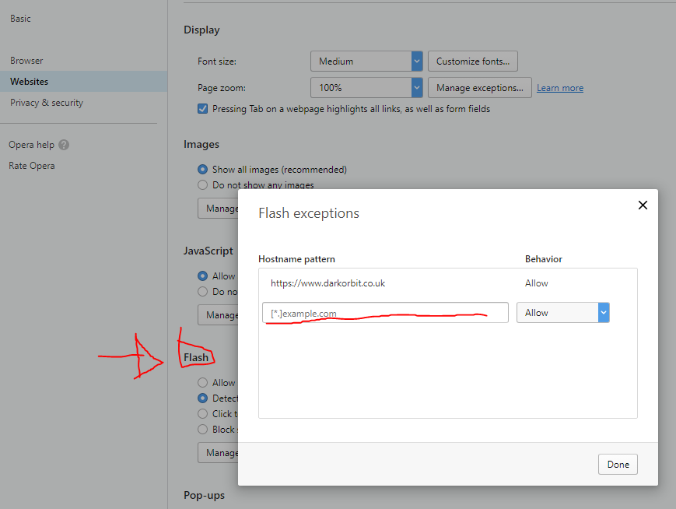676x509 pixels.
Task: Open the Browser settings section
Action: (26, 61)
